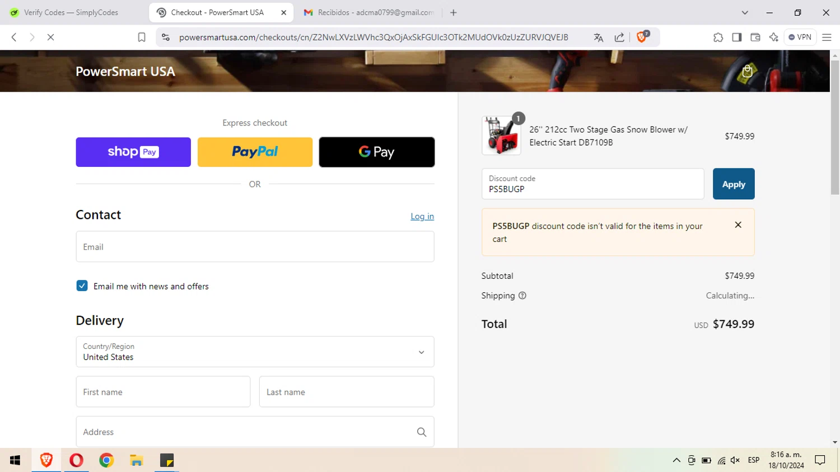Open the sticky notes taskbar app
The height and width of the screenshot is (472, 840).
point(167,460)
